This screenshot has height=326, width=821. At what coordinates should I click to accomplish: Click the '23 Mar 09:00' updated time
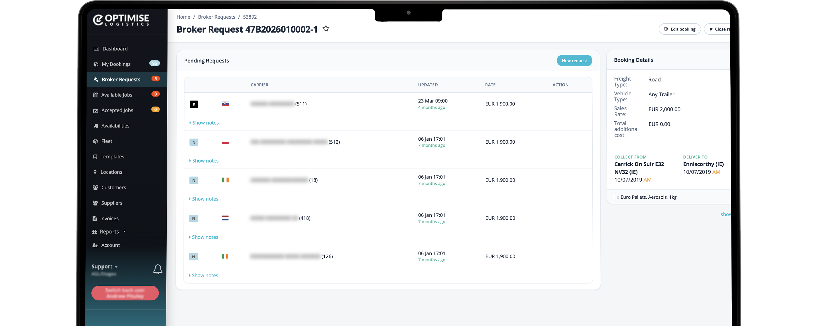(x=433, y=101)
